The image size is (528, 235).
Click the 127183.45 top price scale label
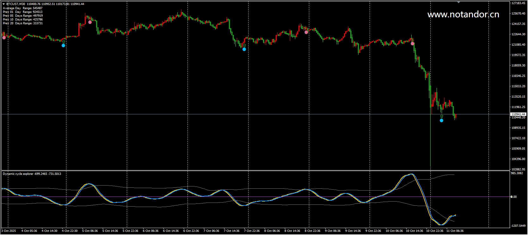[x=518, y=3]
